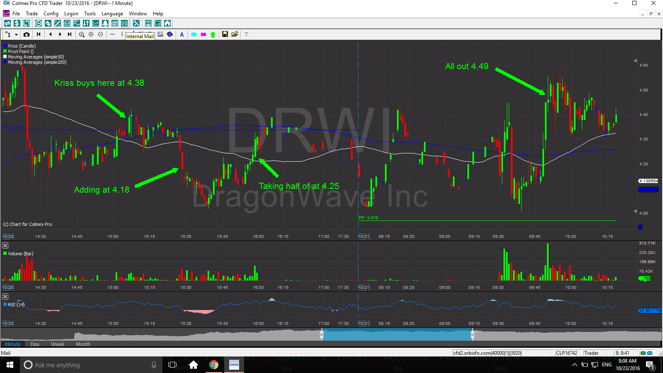Click the folder with clock toolbar icon
This screenshot has height=373, width=663.
tap(158, 23)
